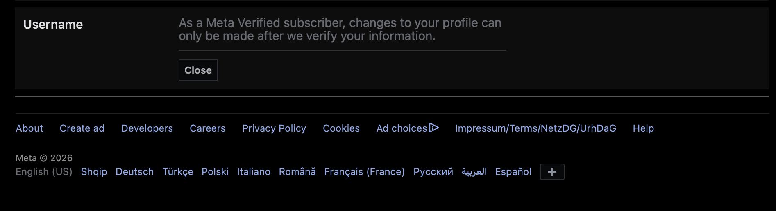Click the Ad choices triangle icon
The image size is (776, 211).
(x=434, y=128)
